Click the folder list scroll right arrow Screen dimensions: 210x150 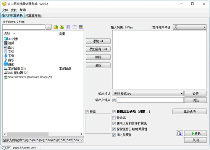pos(81,134)
